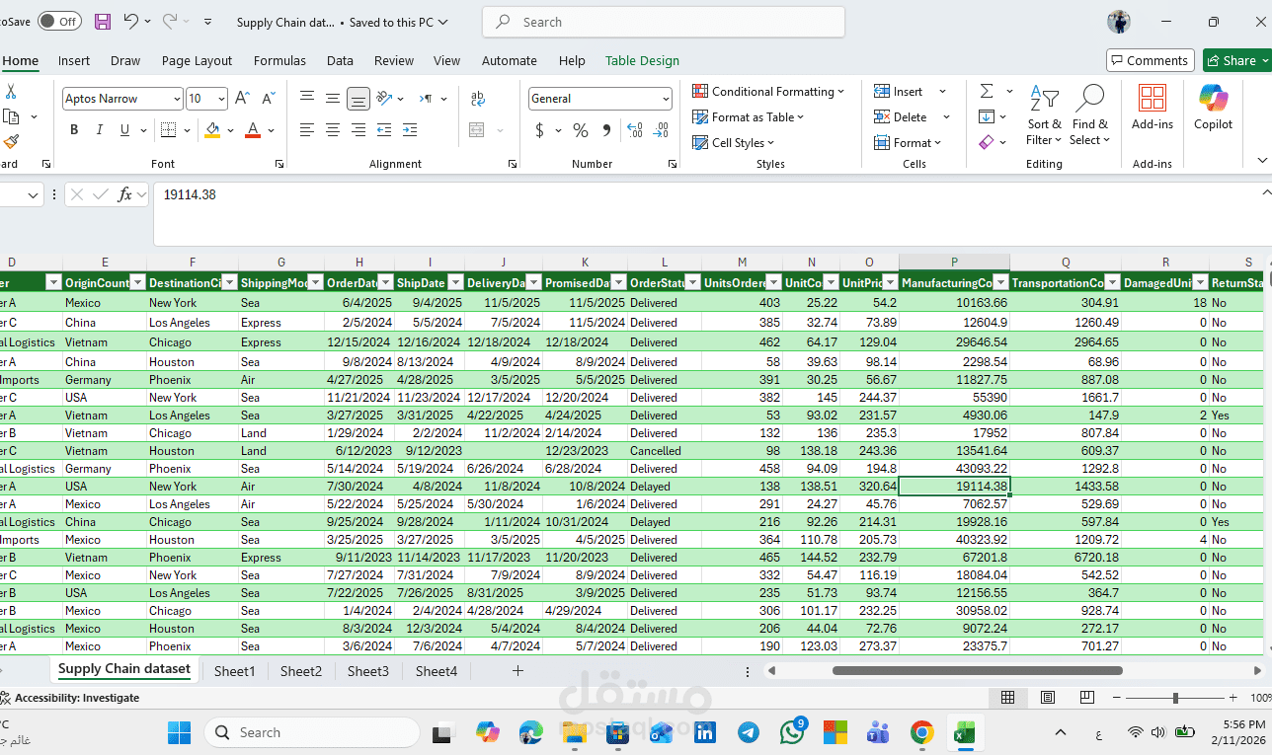The width and height of the screenshot is (1272, 755).
Task: Switch to the Sheet2 worksheet tab
Action: tap(301, 671)
